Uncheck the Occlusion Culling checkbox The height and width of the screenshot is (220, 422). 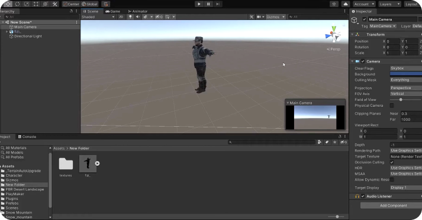tap(392, 162)
